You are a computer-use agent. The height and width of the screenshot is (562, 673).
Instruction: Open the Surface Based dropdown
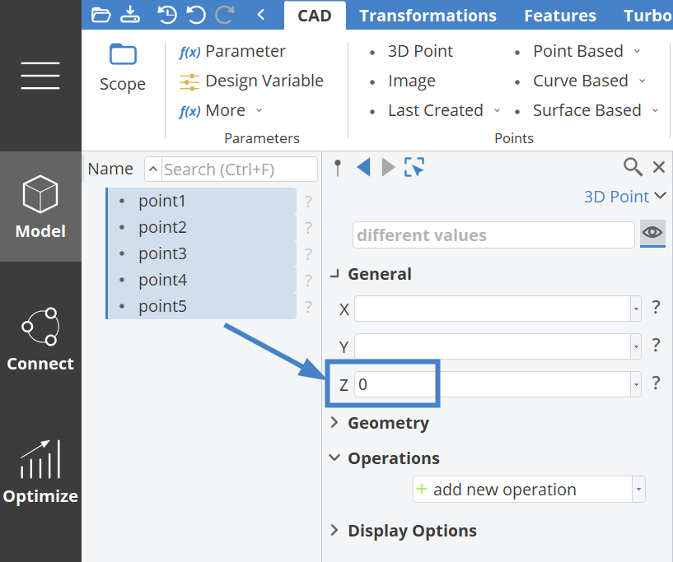587,110
